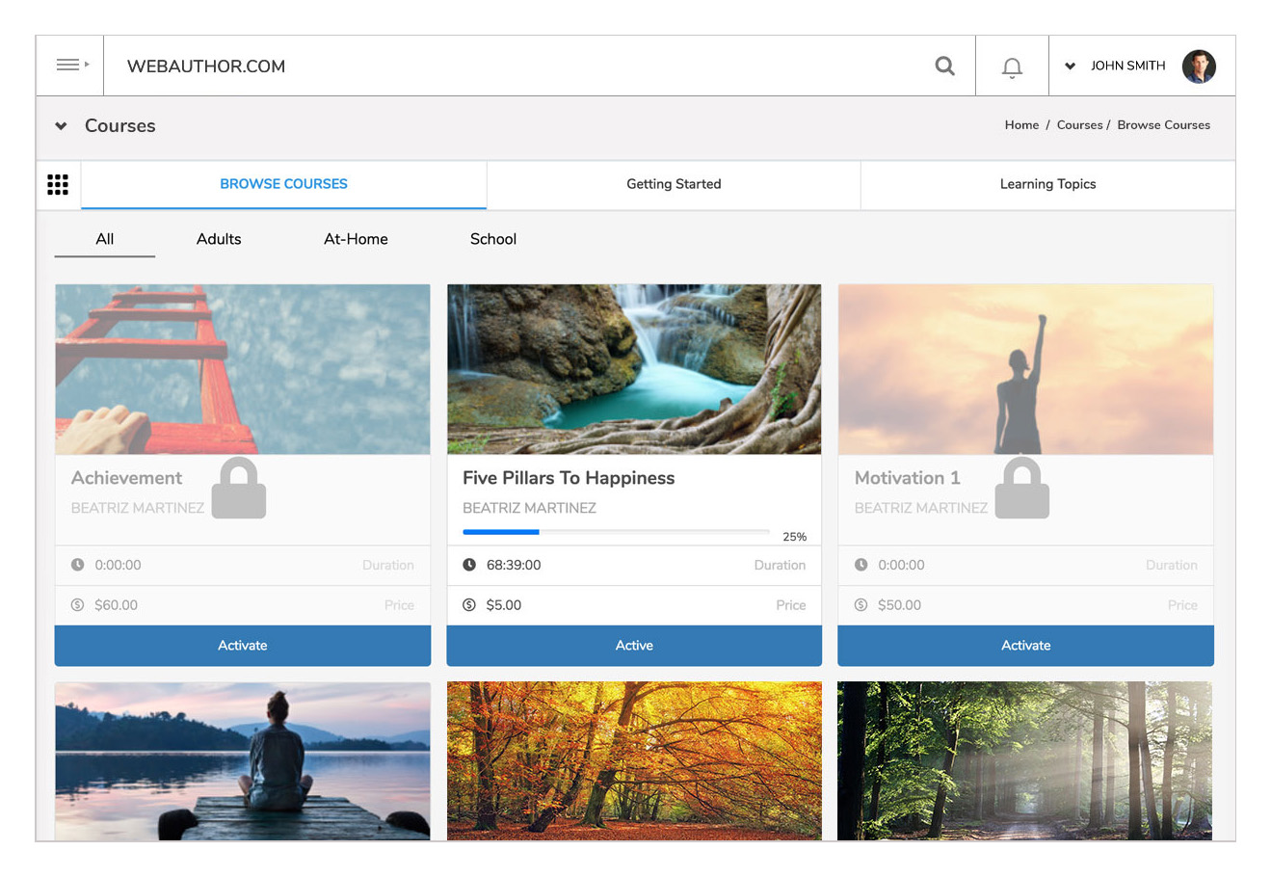
Task: Open the notifications bell
Action: pos(1012,66)
